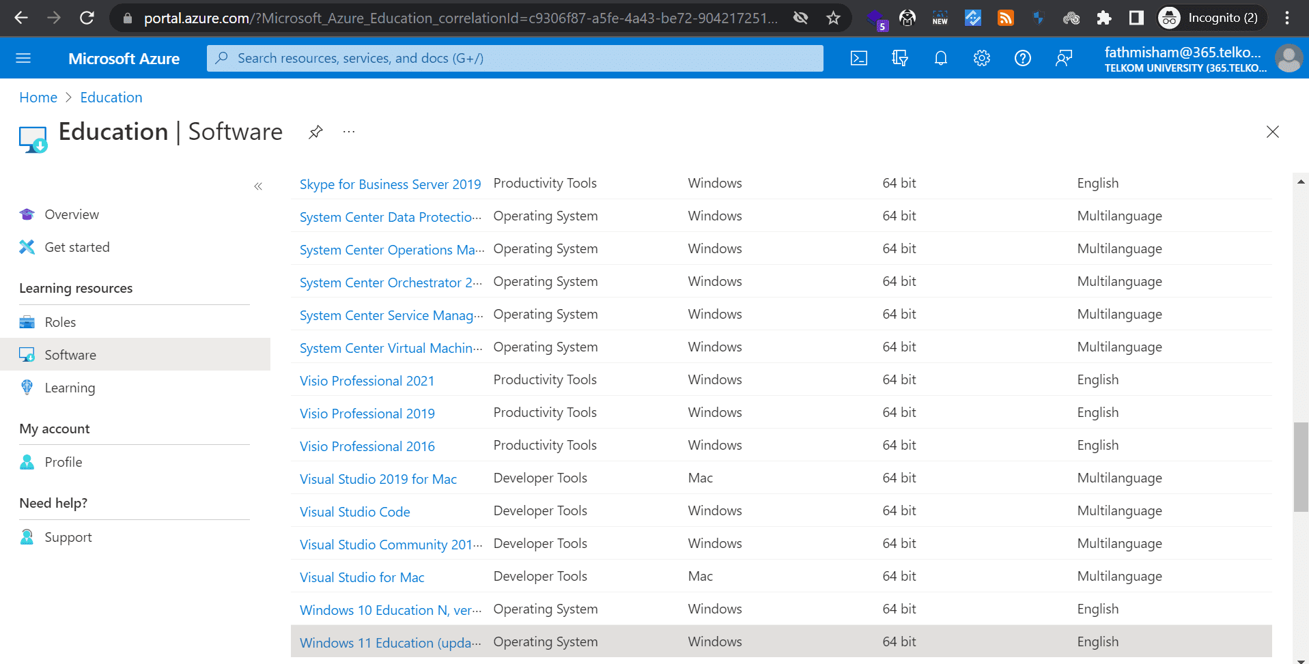Collapse the left sidebar with double chevron
Image resolution: width=1309 pixels, height=664 pixels.
pos(258,186)
